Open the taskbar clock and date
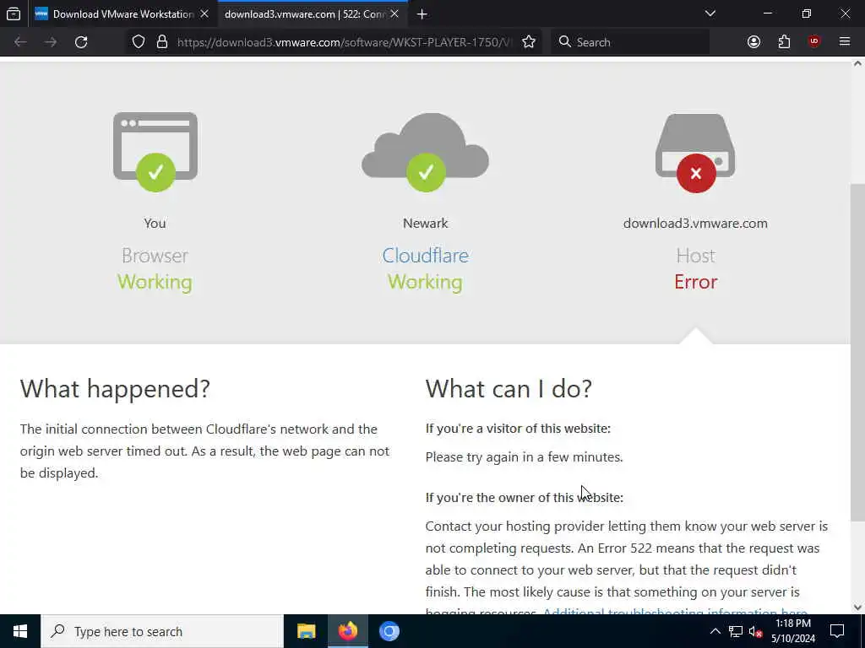This screenshot has height=648, width=865. click(x=792, y=631)
